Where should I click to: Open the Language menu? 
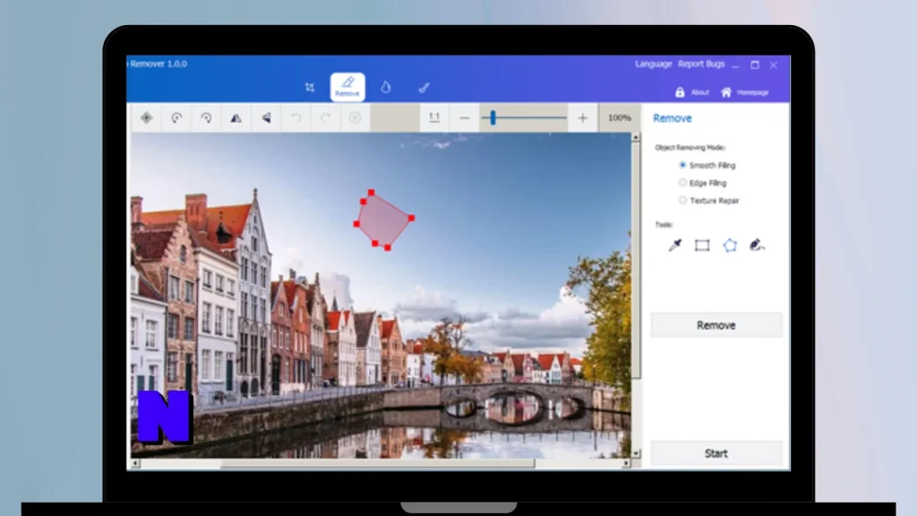(x=653, y=64)
